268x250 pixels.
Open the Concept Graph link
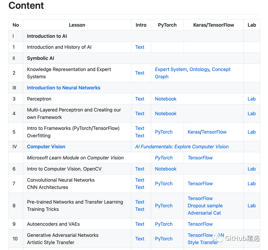tap(221, 69)
